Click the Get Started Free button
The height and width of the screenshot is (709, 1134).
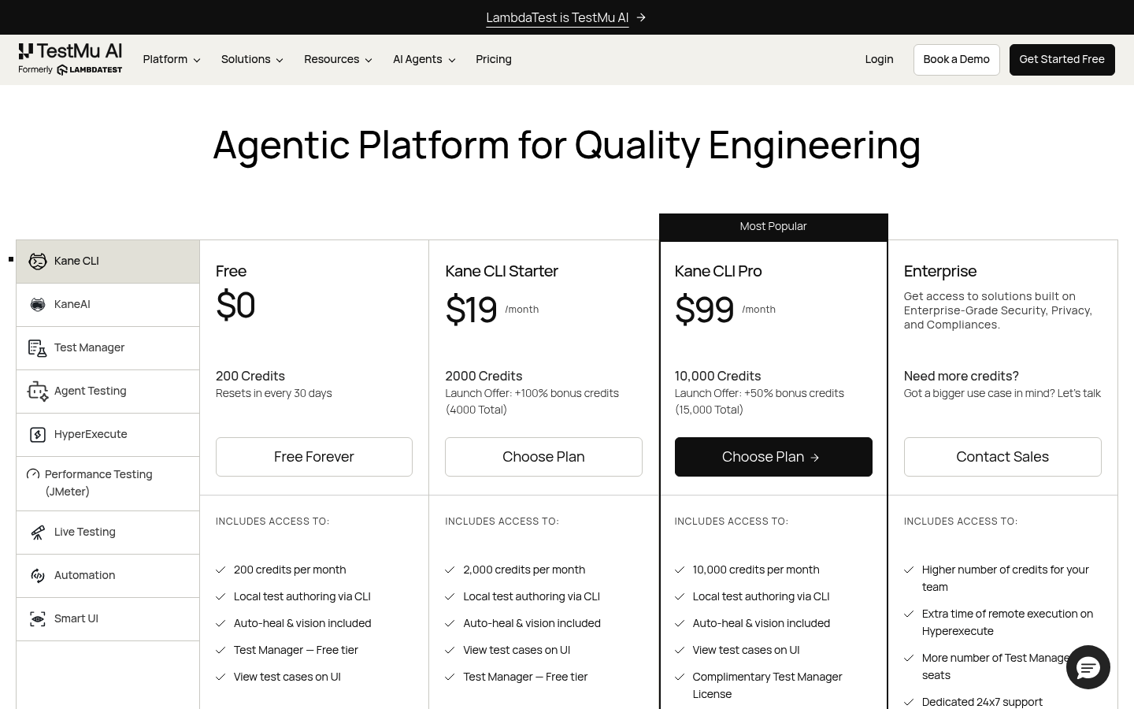(1062, 60)
